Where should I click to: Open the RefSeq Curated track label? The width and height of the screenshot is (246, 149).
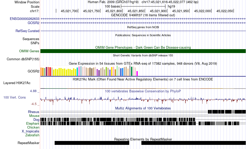click(x=27, y=31)
